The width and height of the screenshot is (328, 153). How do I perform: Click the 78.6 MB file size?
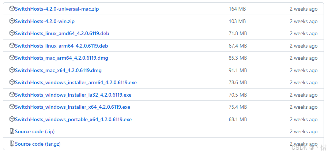click(x=238, y=82)
